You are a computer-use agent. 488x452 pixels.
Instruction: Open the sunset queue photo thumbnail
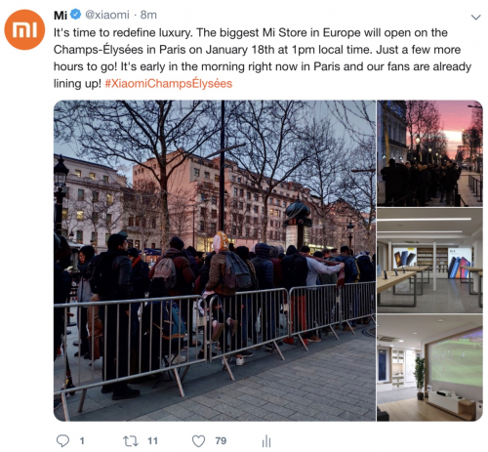(429, 153)
